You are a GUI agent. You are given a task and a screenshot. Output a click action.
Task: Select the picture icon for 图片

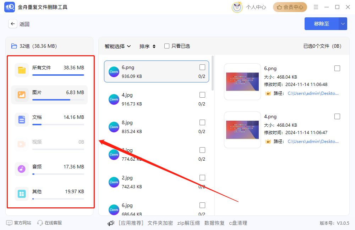(x=22, y=95)
